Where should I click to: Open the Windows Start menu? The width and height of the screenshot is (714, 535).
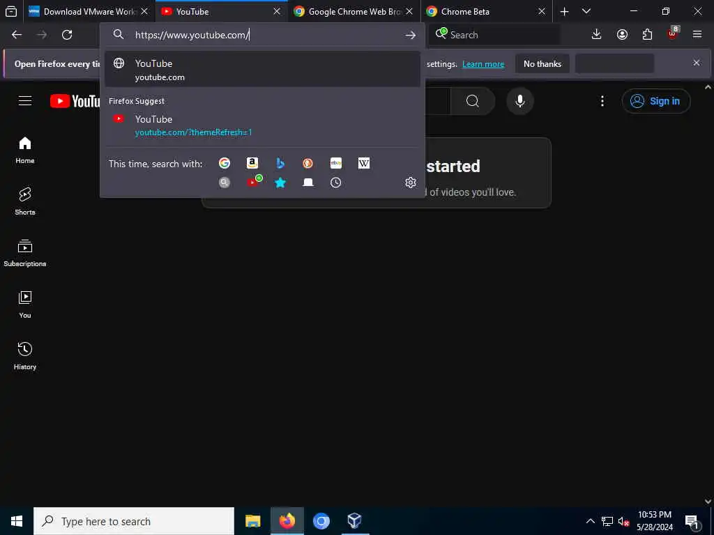click(x=17, y=521)
